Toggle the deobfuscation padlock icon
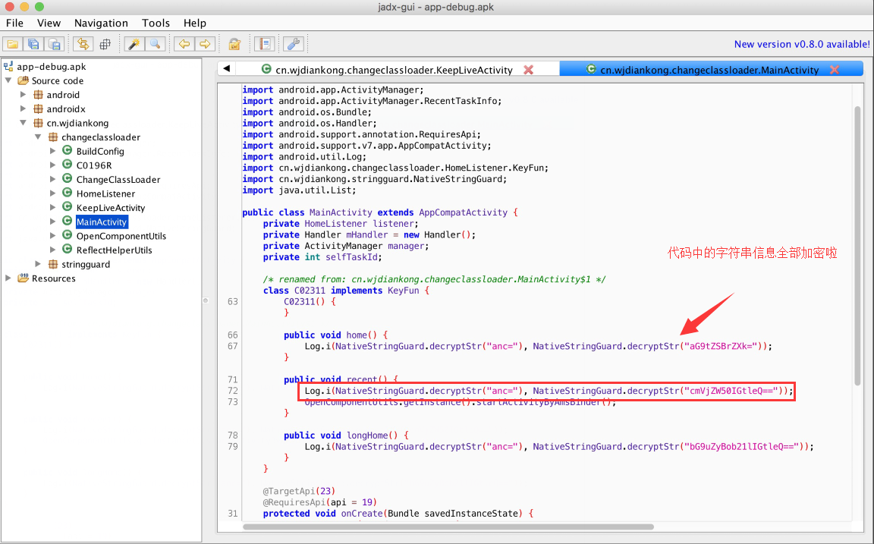874x544 pixels. (234, 44)
